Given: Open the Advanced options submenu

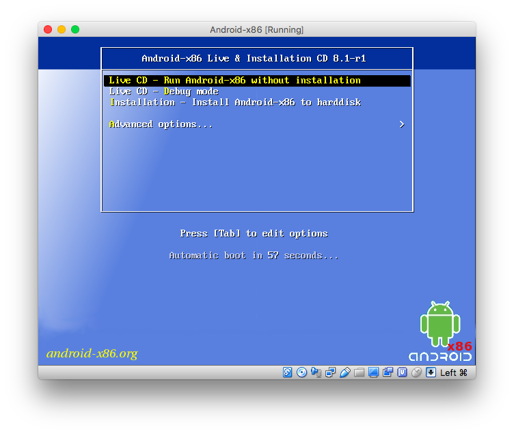Looking at the screenshot, I should 257,124.
